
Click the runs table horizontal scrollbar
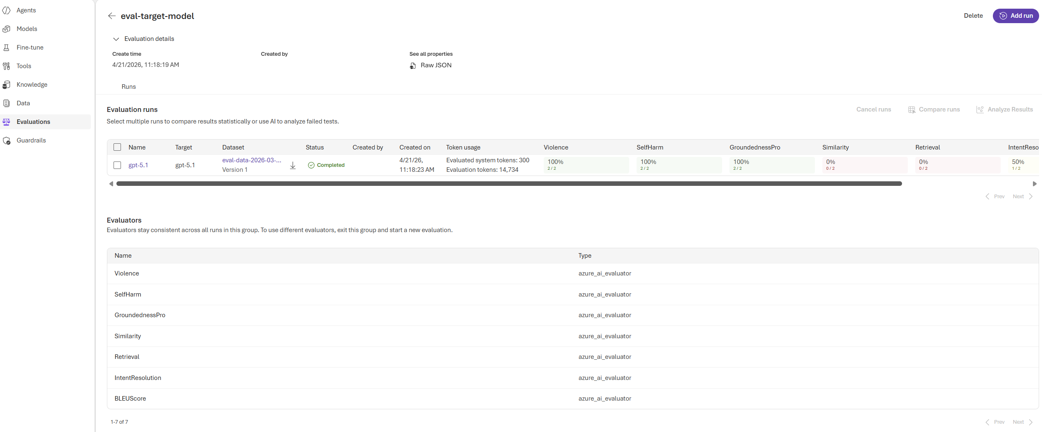point(509,184)
